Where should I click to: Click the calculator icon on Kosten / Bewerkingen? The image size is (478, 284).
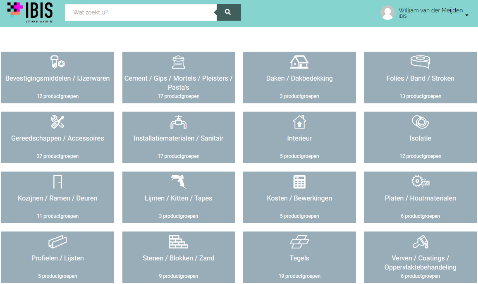299,181
